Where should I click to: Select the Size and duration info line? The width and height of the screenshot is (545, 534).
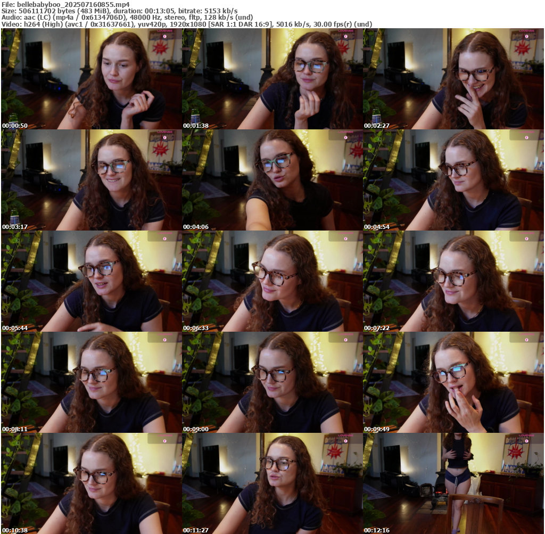(x=120, y=11)
